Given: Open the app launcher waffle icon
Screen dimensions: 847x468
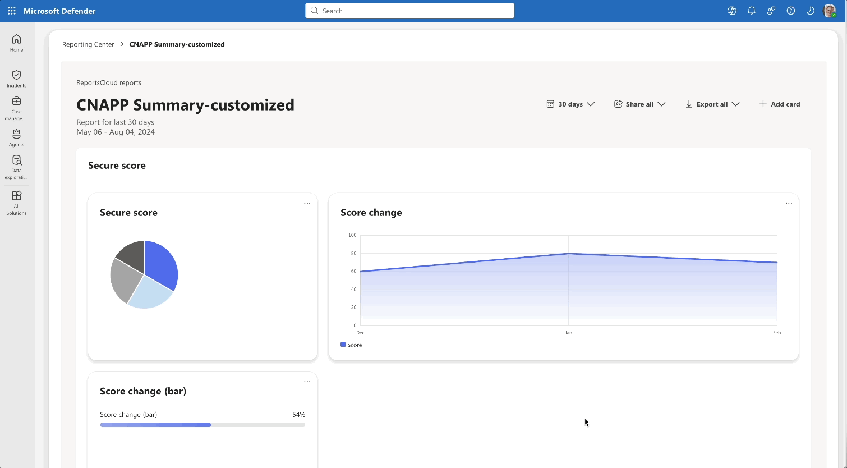Looking at the screenshot, I should tap(11, 11).
